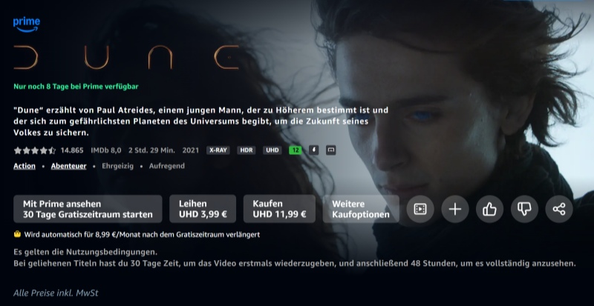Viewport: 594px width, 306px height.
Task: Like the movie with the thumbs-up icon
Action: [x=489, y=209]
